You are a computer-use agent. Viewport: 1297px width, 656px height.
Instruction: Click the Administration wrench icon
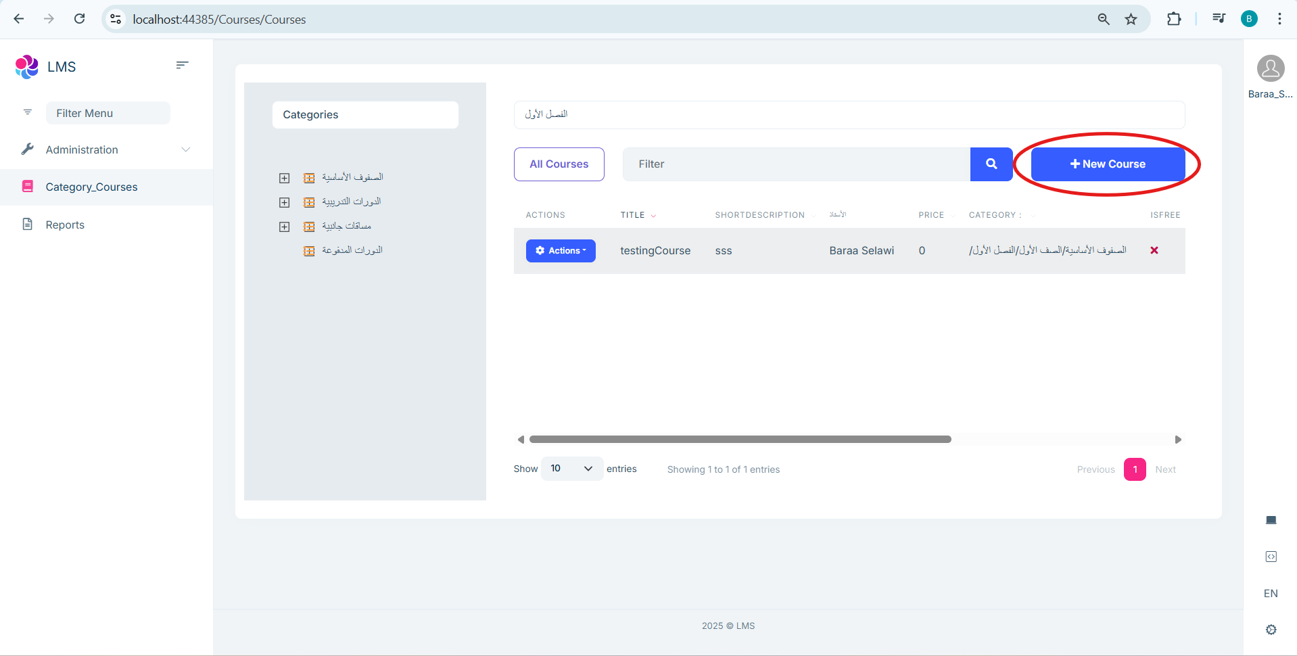[x=27, y=149]
